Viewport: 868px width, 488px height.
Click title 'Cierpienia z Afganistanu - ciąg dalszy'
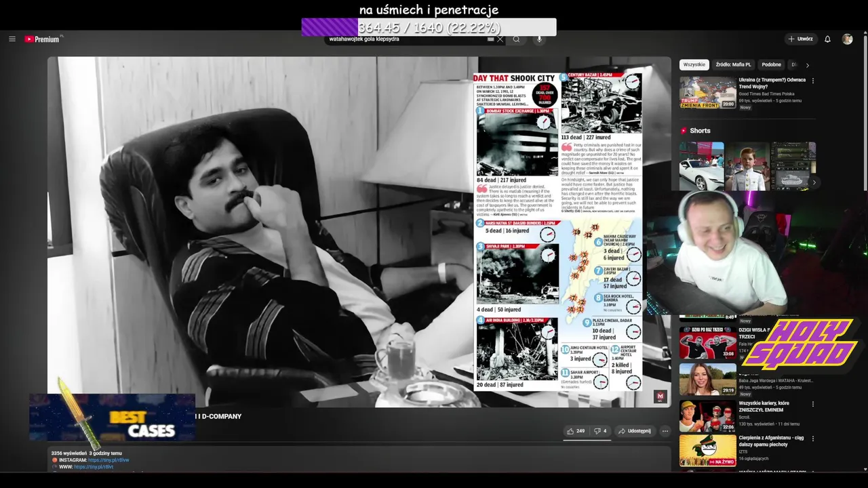771,441
